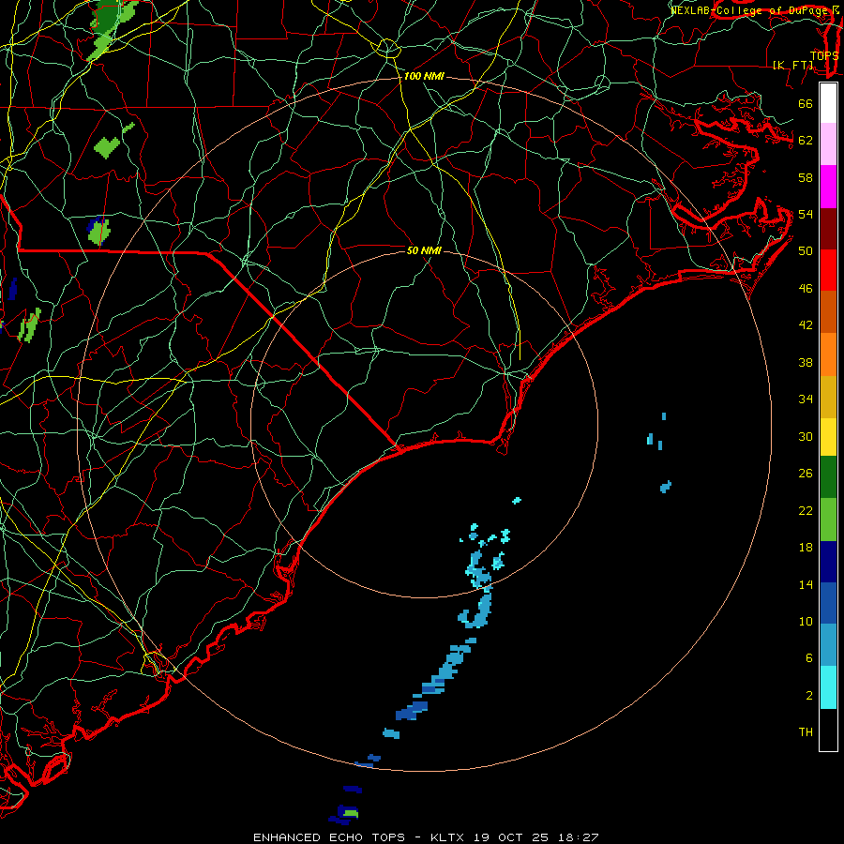Click the white swatch in the tops legend
The image size is (844, 844).
[x=828, y=103]
